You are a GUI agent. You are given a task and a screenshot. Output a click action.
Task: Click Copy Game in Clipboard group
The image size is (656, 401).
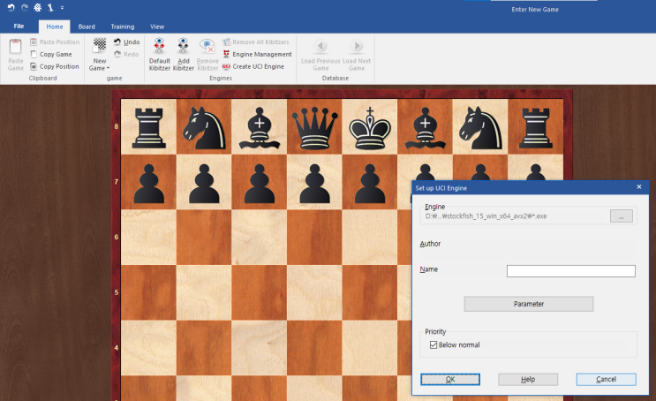point(51,54)
